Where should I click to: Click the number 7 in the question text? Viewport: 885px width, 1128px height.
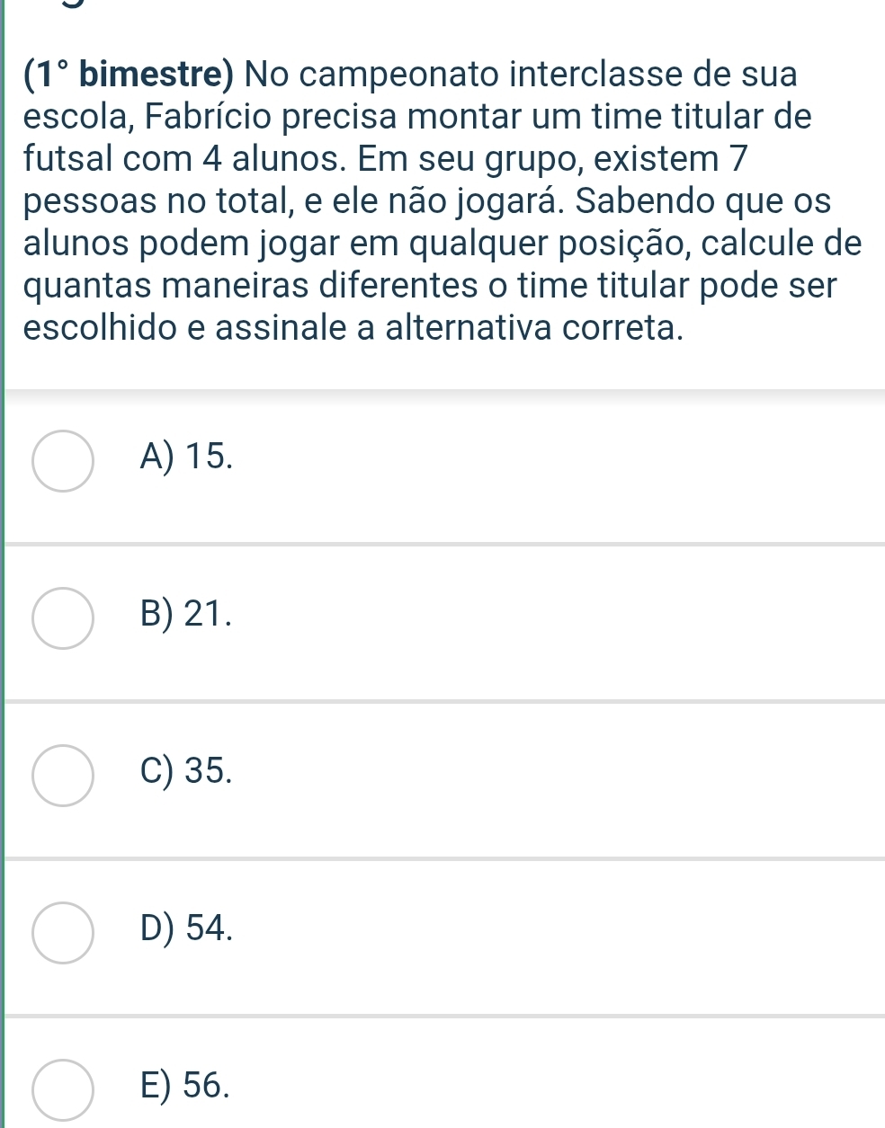pos(737,158)
